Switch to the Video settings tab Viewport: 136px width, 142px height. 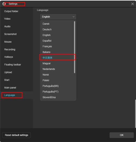tap(7, 19)
